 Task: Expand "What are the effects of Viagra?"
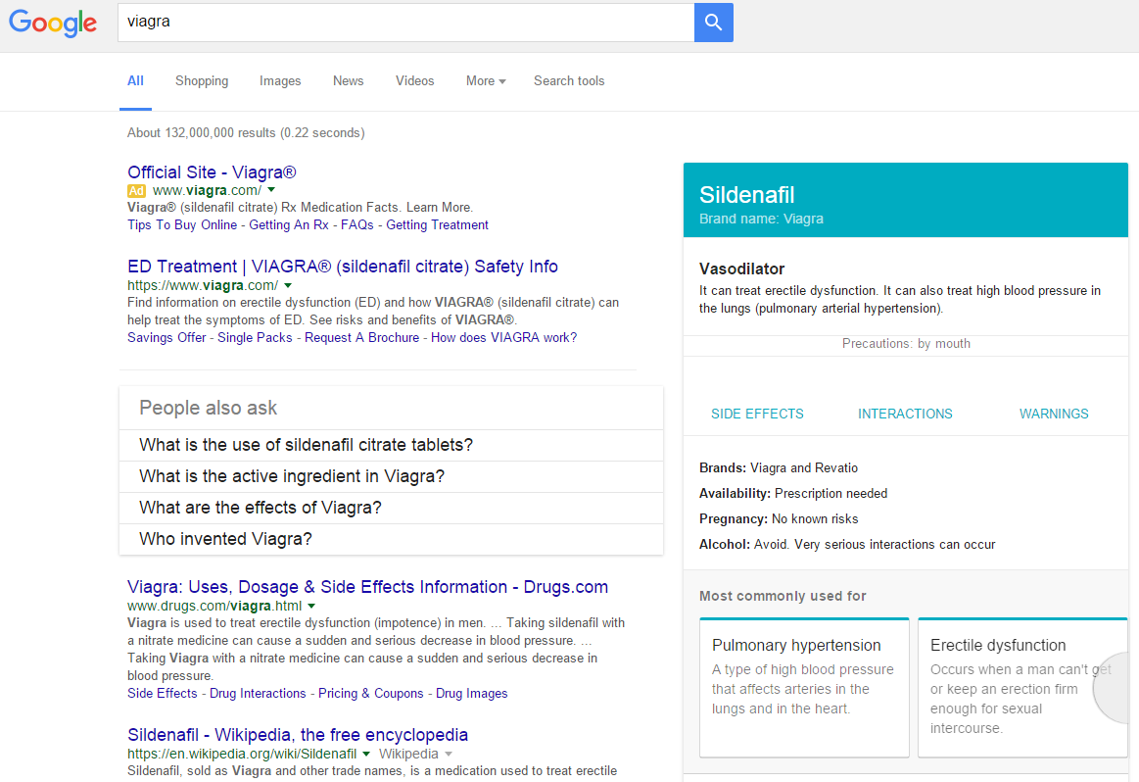coord(261,508)
